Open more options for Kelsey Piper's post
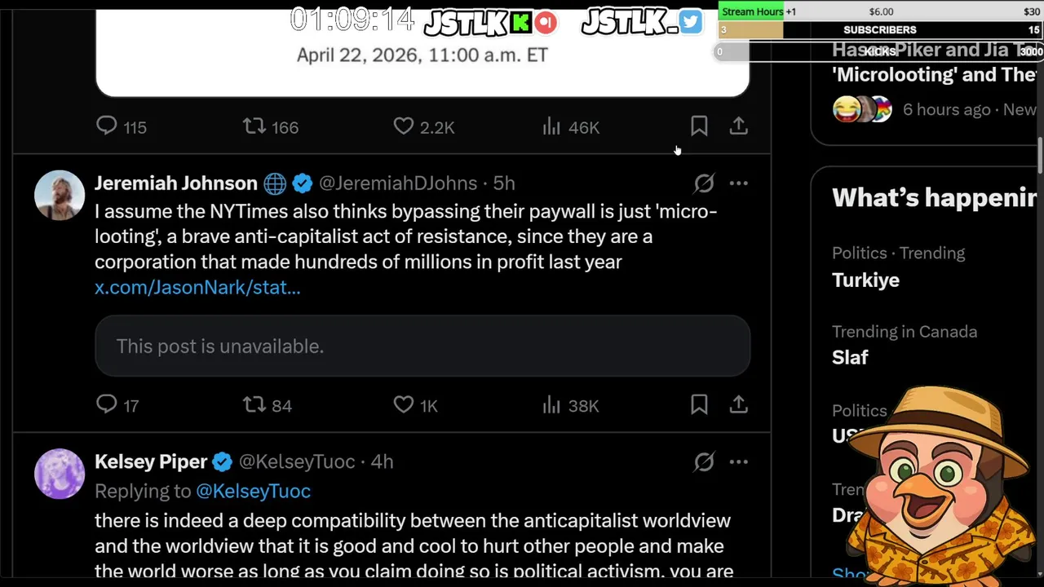1044x587 pixels. pos(738,461)
